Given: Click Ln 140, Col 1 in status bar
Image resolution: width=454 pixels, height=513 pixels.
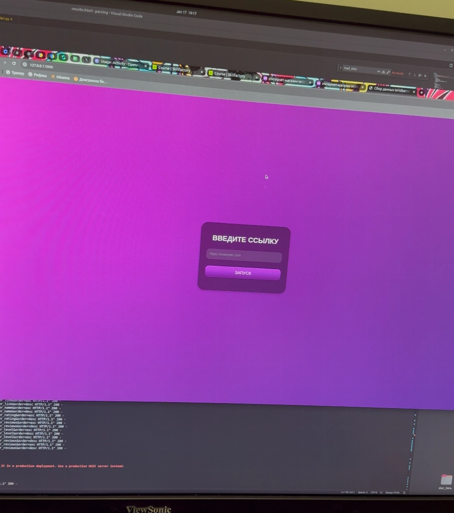Looking at the screenshot, I should click(x=348, y=492).
